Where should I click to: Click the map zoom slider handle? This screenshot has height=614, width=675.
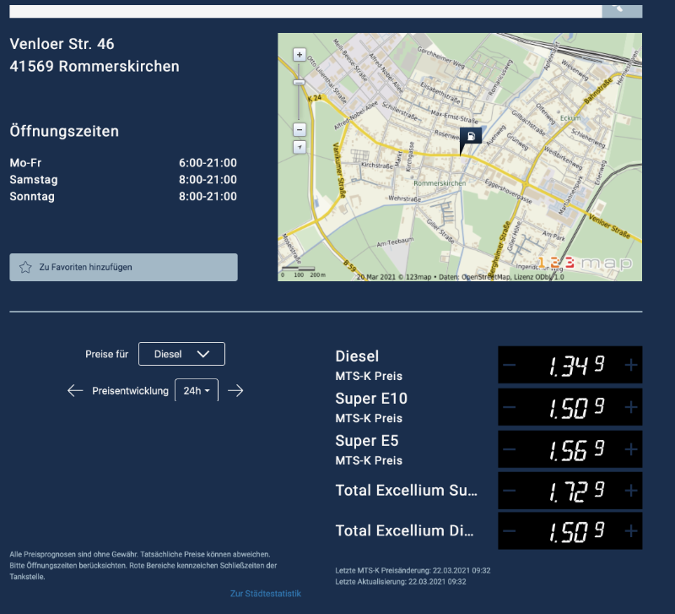pyautogui.click(x=299, y=82)
